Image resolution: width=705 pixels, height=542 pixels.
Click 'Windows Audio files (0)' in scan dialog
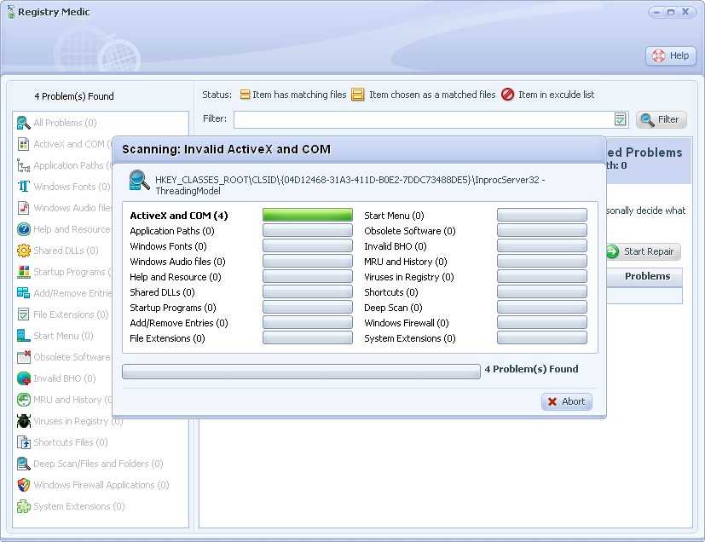pos(177,262)
